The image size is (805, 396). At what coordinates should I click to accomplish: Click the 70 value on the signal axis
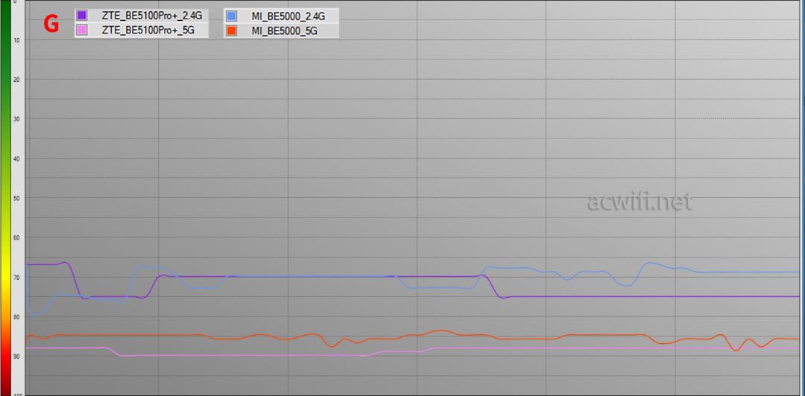click(17, 277)
